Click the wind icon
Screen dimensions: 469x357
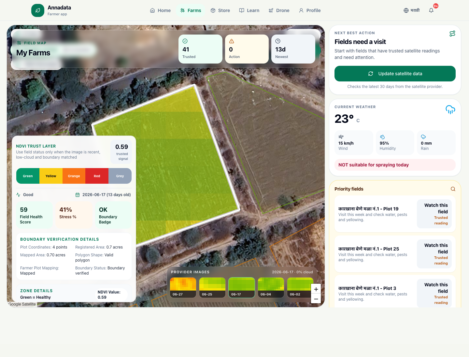pos(341,137)
